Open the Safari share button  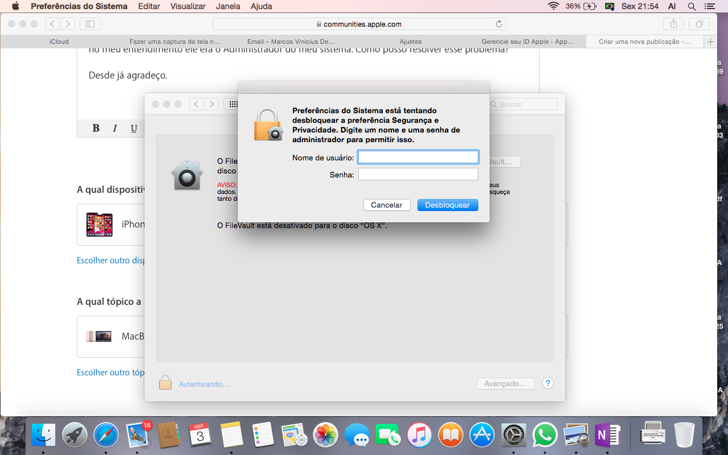point(673,24)
